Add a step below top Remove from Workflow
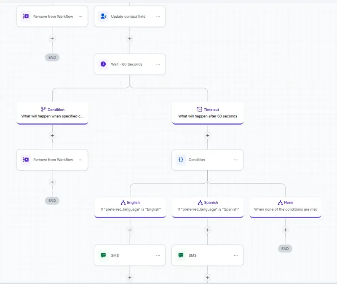The width and height of the screenshot is (337, 284). coord(52,39)
